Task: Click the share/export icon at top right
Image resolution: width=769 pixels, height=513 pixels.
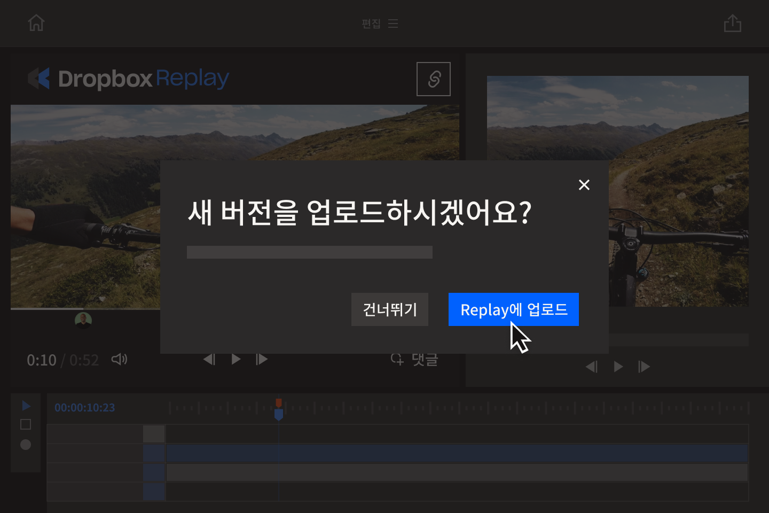Action: [733, 23]
